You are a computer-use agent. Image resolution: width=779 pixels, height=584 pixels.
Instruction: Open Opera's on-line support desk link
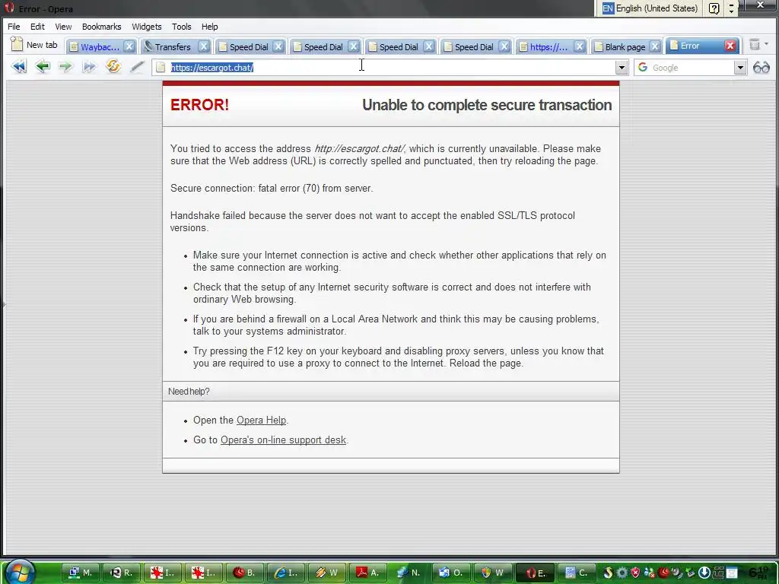[x=283, y=440]
